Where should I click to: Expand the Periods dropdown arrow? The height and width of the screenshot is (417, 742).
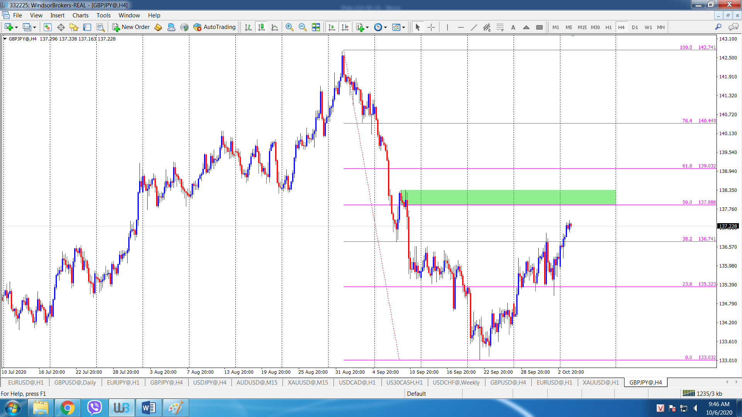point(385,27)
